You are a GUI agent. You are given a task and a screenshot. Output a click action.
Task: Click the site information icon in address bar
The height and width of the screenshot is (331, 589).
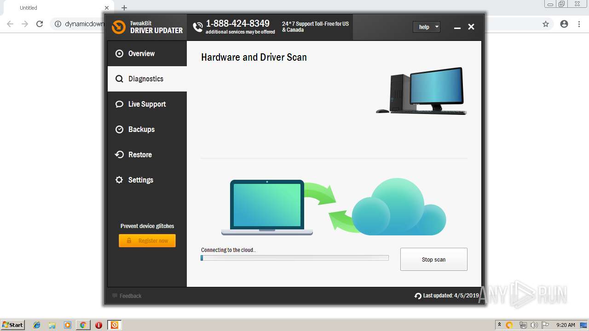click(58, 24)
